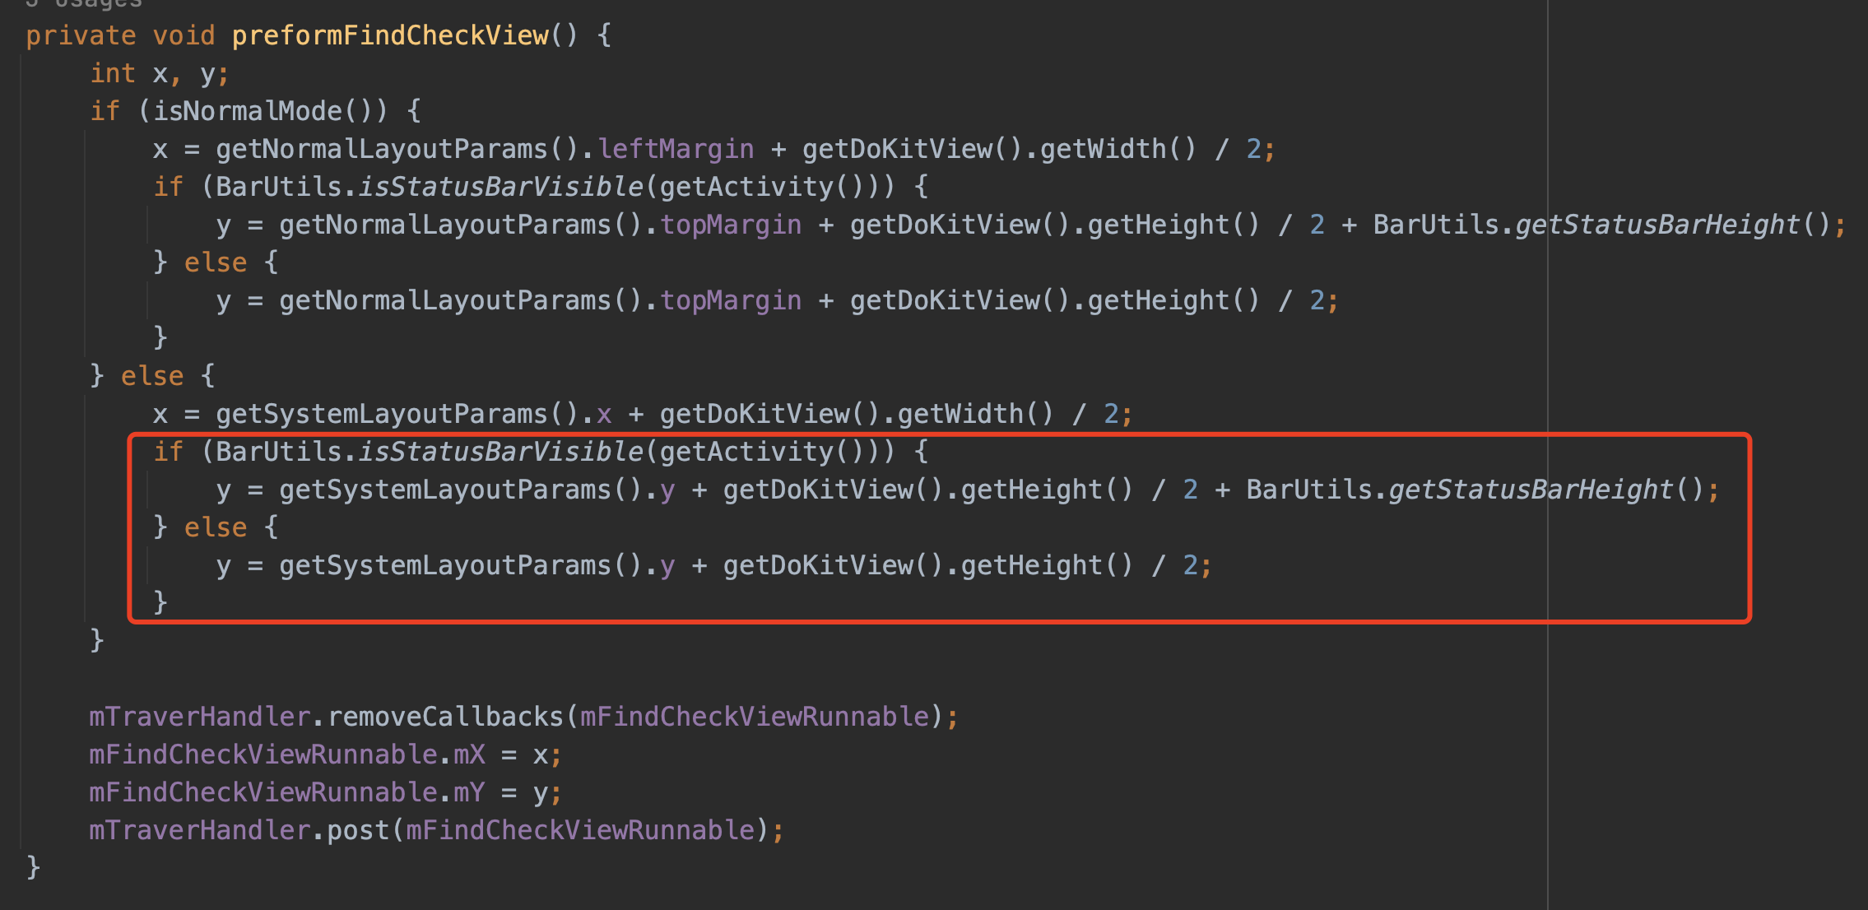Click mFindCheckViewRunnable inside the post() argument

[x=580, y=830]
